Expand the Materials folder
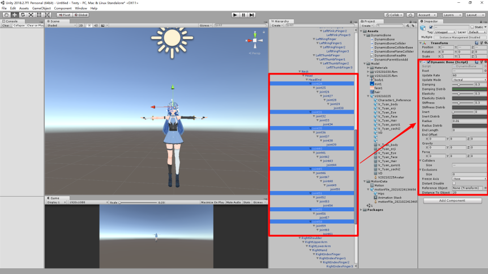Screen dimensions: 488x274 pos(368,68)
